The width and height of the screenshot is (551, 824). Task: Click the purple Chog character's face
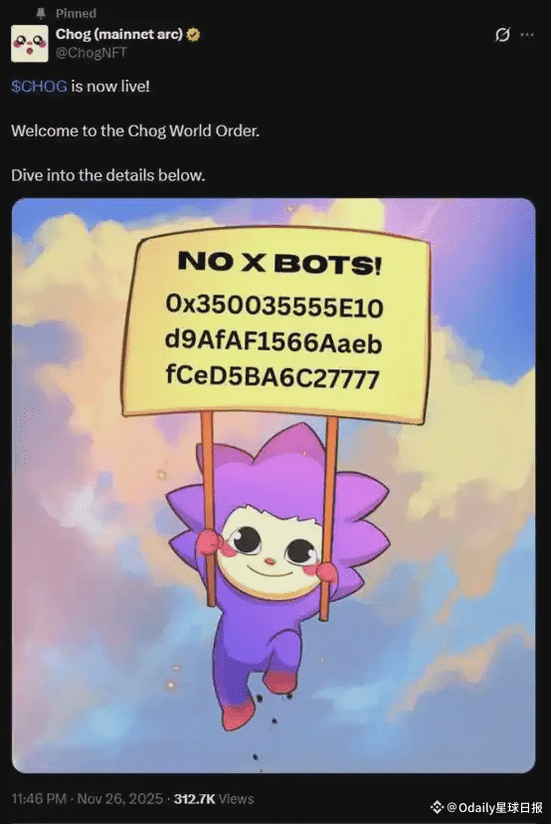pyautogui.click(x=272, y=548)
